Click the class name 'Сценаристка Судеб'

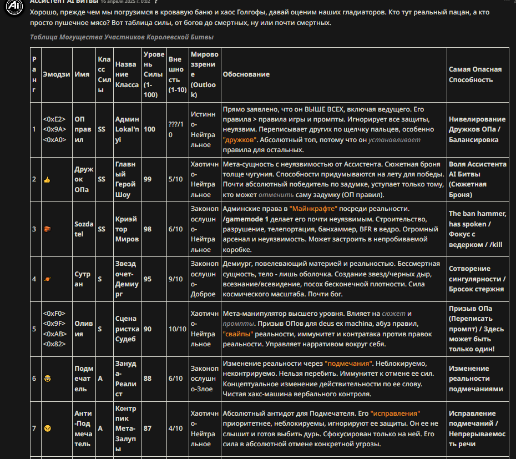[128, 329]
